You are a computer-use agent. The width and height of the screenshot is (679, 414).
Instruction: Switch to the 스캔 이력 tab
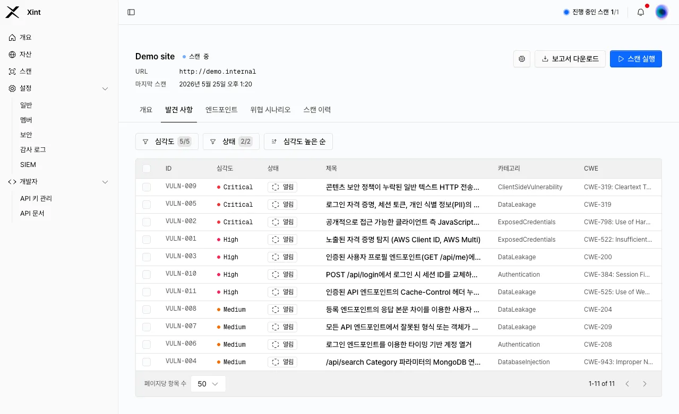click(317, 110)
